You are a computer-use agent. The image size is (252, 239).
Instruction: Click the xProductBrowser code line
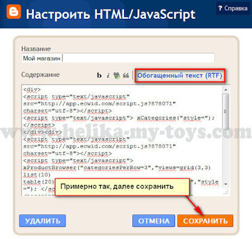(x=117, y=168)
